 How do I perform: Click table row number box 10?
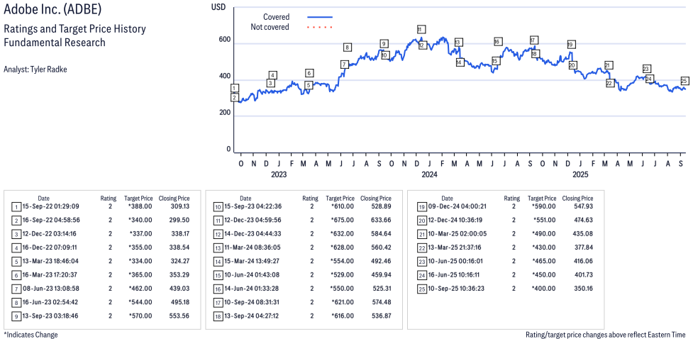coord(218,206)
